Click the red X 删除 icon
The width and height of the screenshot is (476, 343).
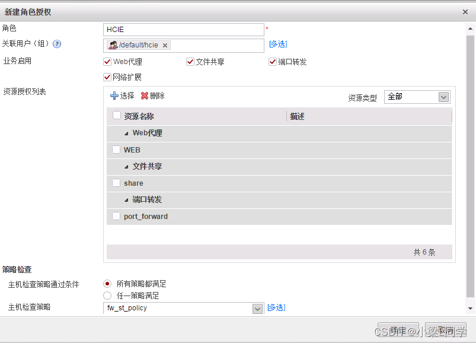tap(145, 96)
